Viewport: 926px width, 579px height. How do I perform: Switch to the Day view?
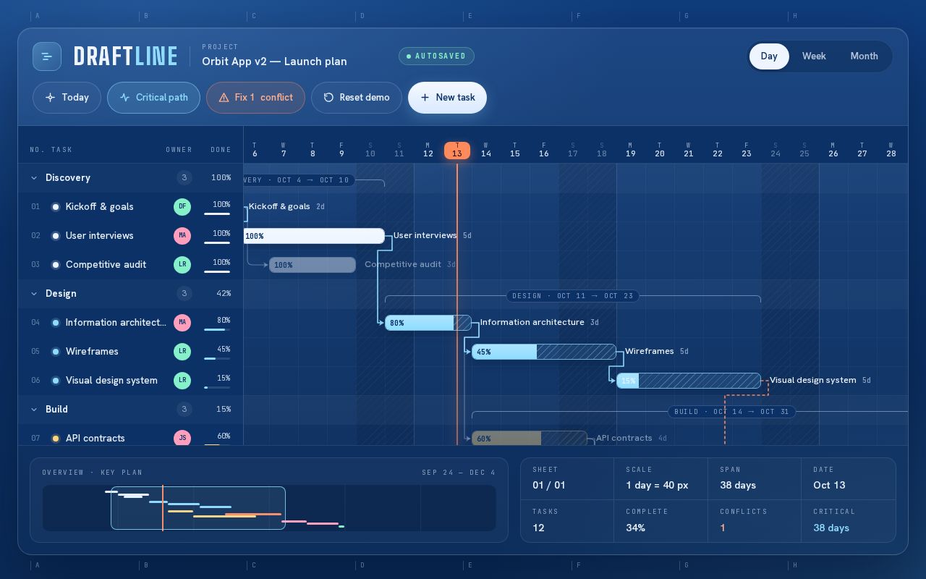point(769,56)
